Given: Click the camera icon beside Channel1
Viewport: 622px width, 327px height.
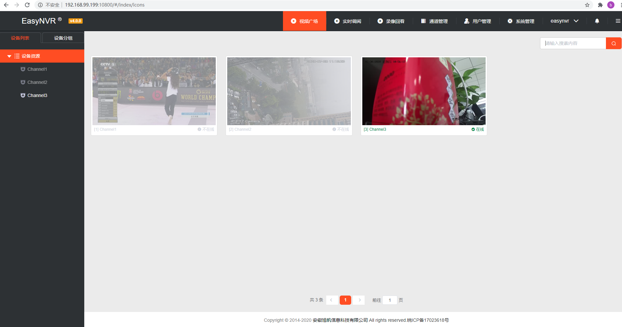Looking at the screenshot, I should click(23, 69).
